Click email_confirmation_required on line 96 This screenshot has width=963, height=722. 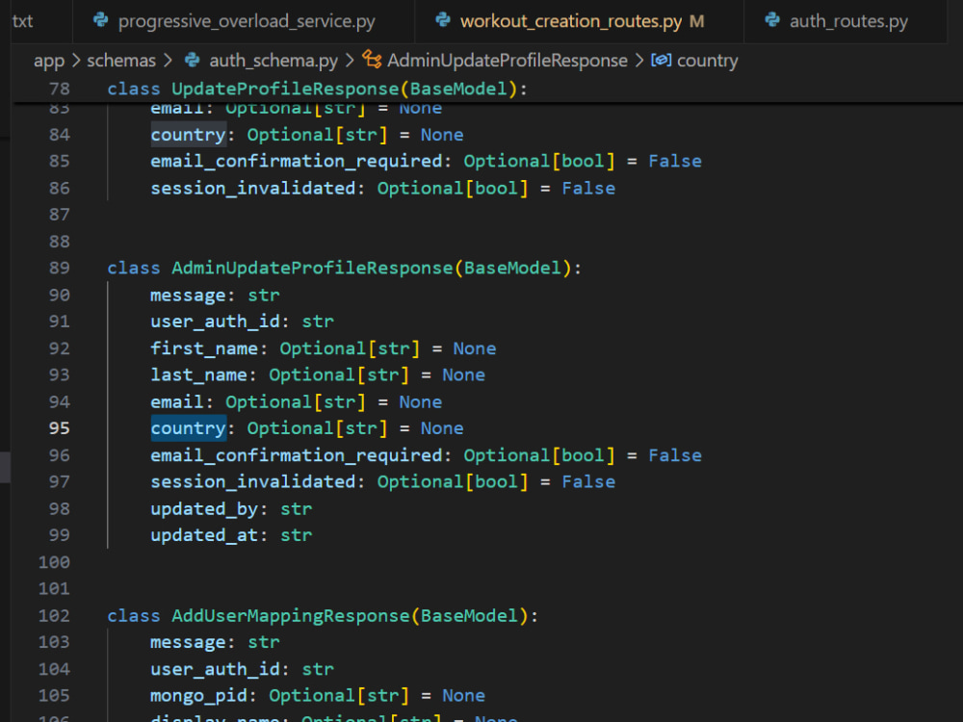click(298, 455)
